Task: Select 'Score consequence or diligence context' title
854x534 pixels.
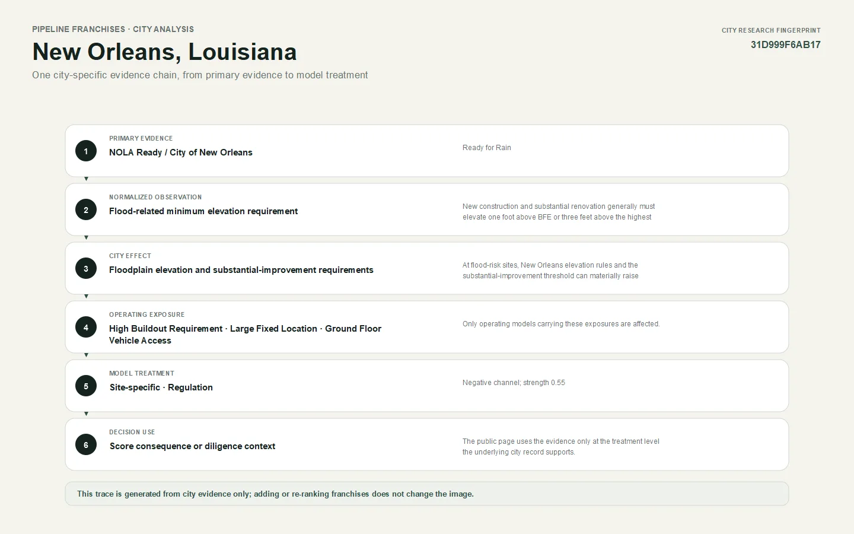Action: [x=193, y=446]
